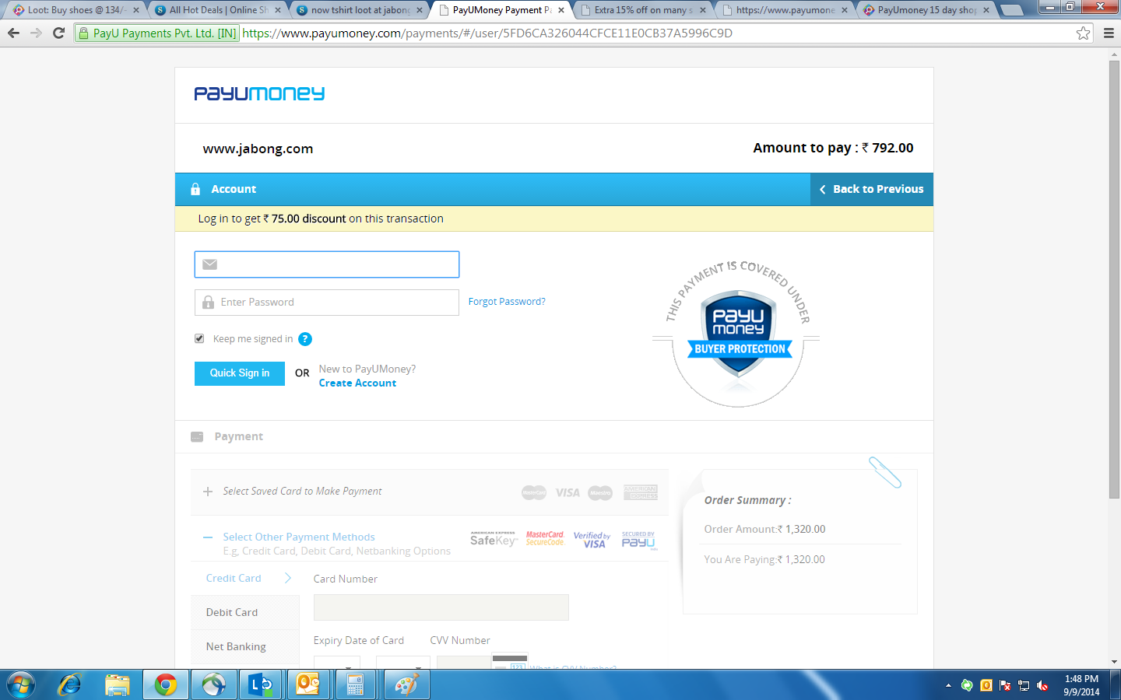Click the taskbar clock showing 1:48 PM
The width and height of the screenshot is (1121, 700).
1081,685
